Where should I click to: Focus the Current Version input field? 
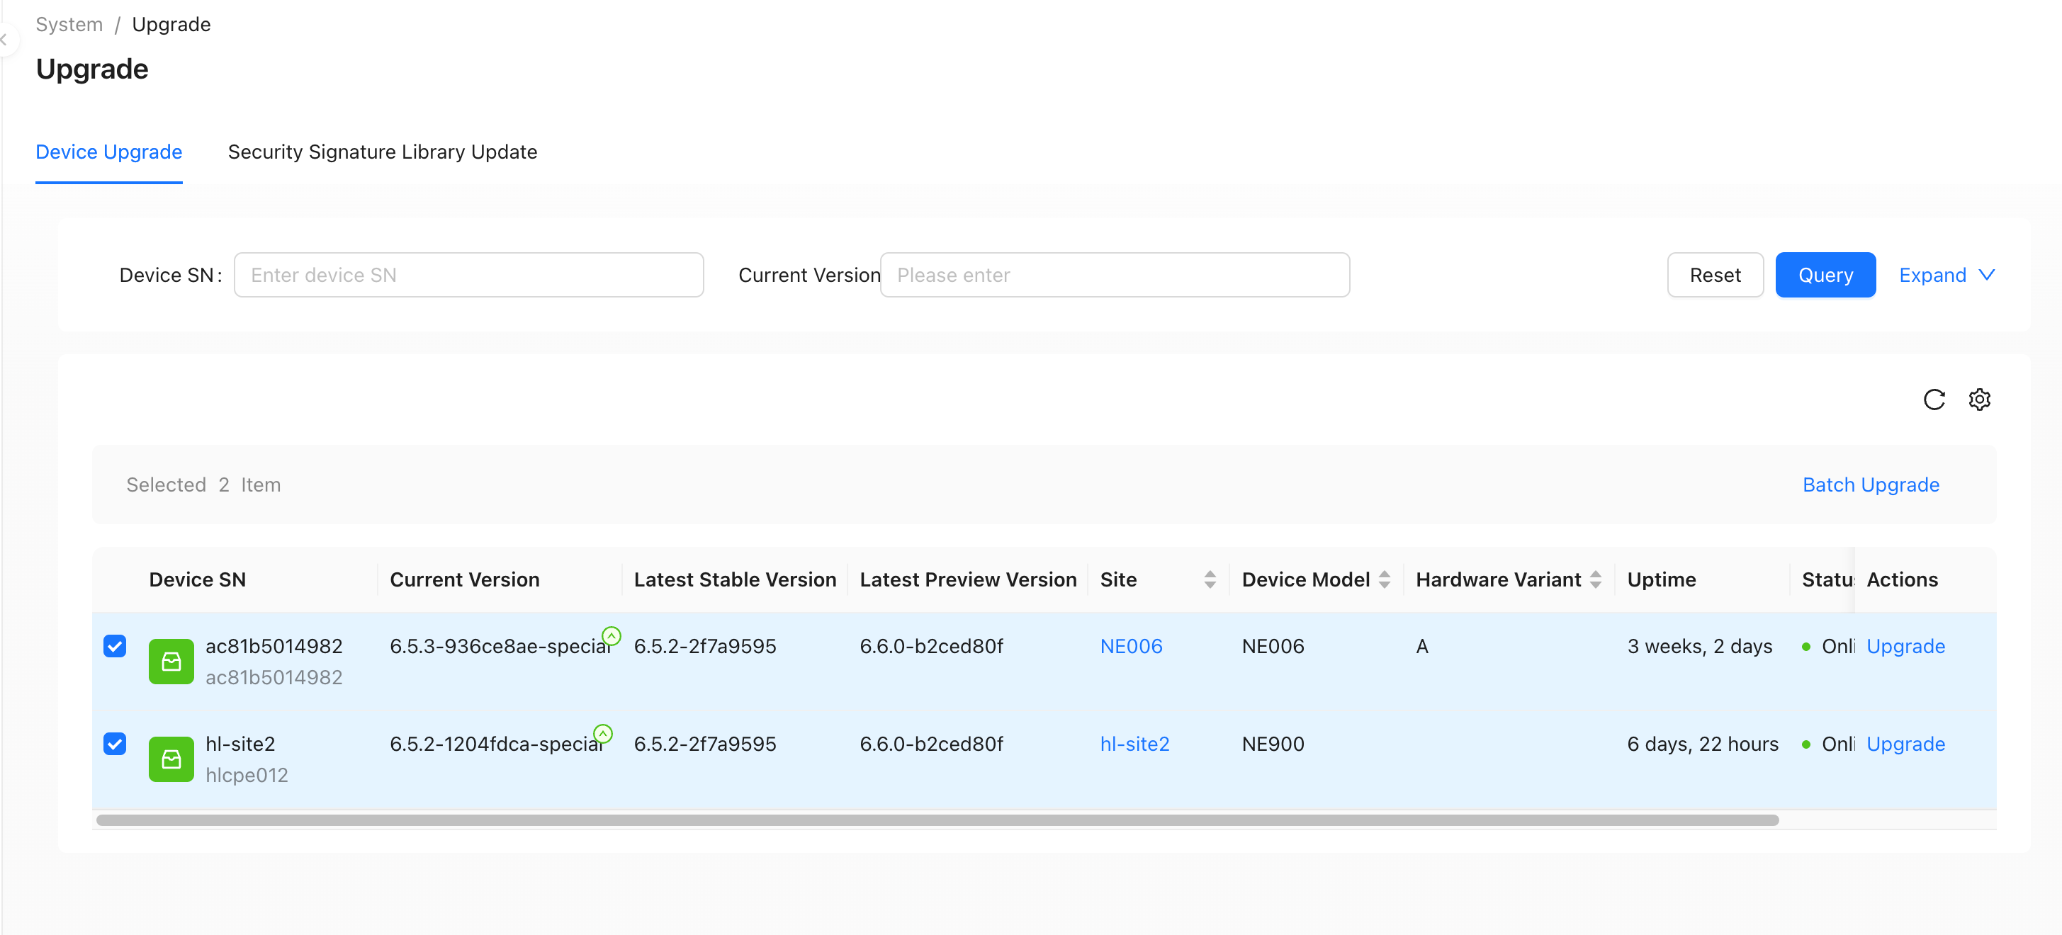click(x=1115, y=275)
